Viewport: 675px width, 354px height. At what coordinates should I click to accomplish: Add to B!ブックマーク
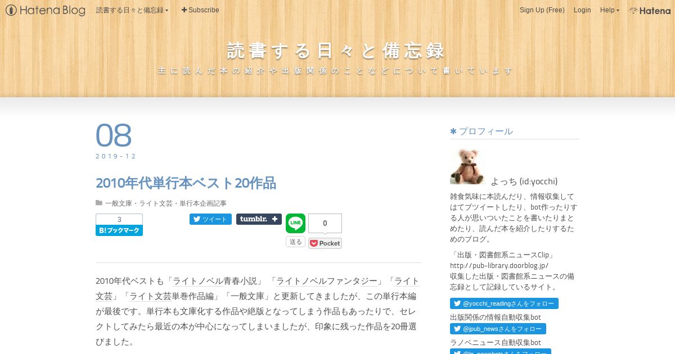point(119,230)
